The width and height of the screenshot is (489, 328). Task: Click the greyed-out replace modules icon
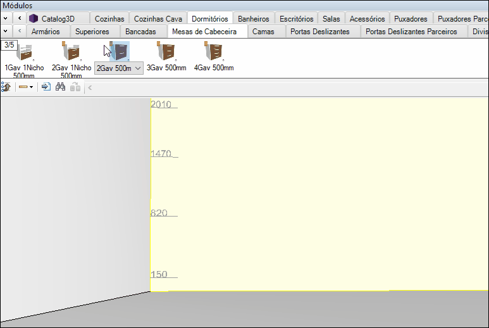point(75,87)
